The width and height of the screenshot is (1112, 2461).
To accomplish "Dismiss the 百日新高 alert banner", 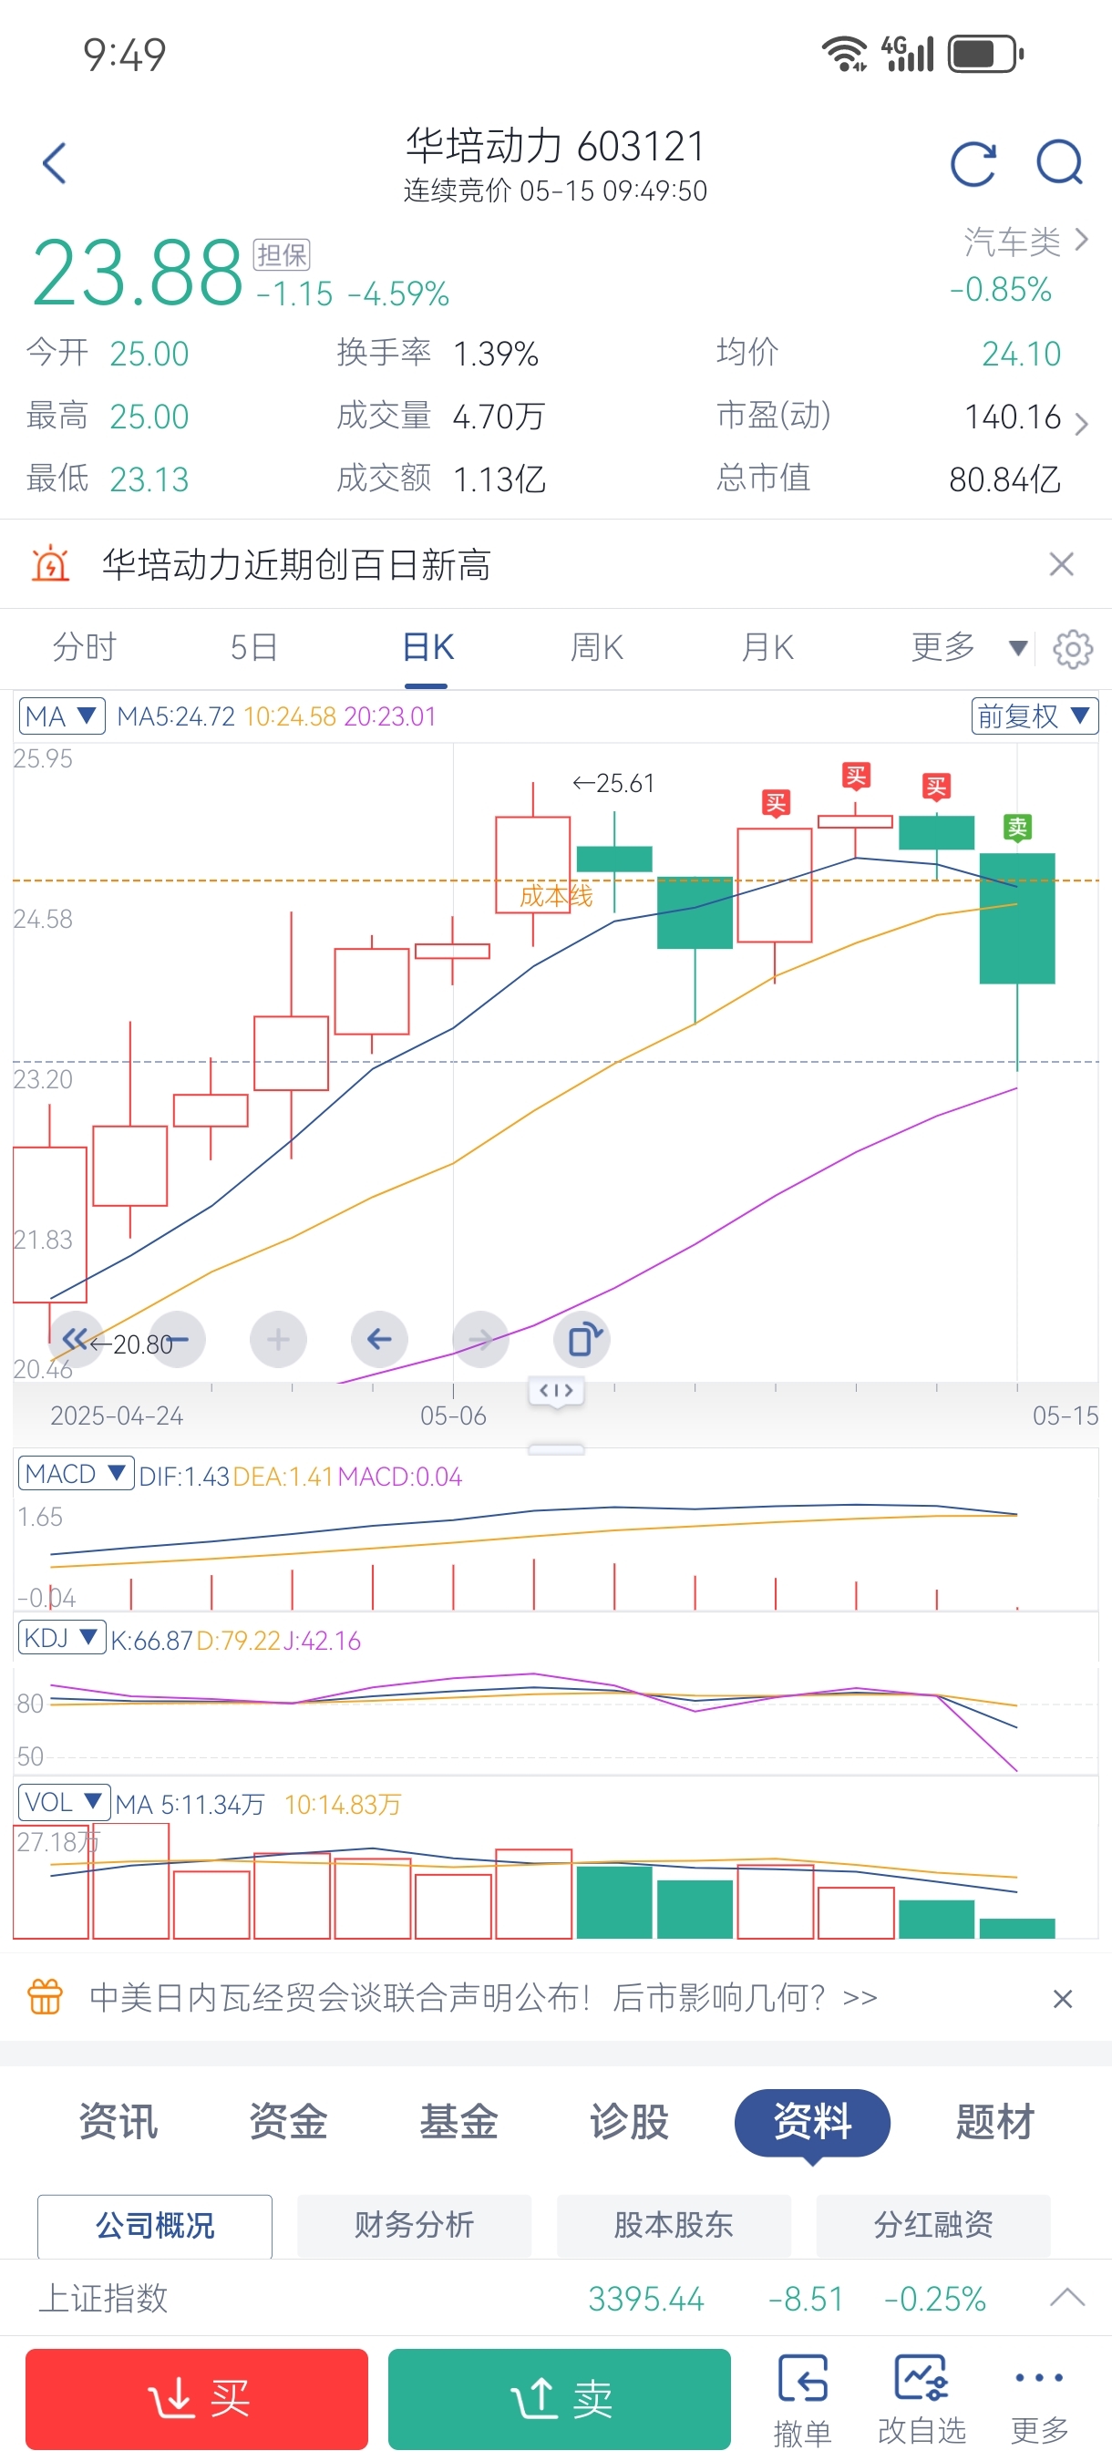I will [1061, 564].
